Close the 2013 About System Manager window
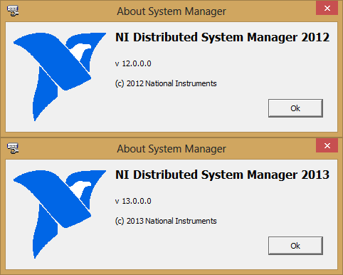The height and width of the screenshot is (275, 343). coord(327,145)
